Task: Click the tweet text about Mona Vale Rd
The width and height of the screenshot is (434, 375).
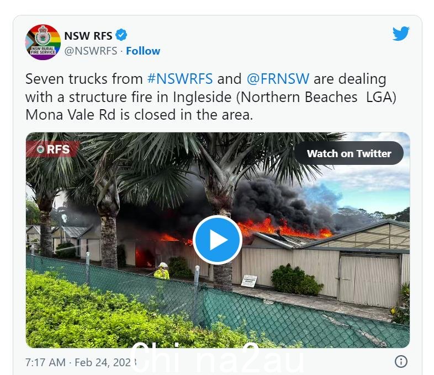Action: point(139,115)
